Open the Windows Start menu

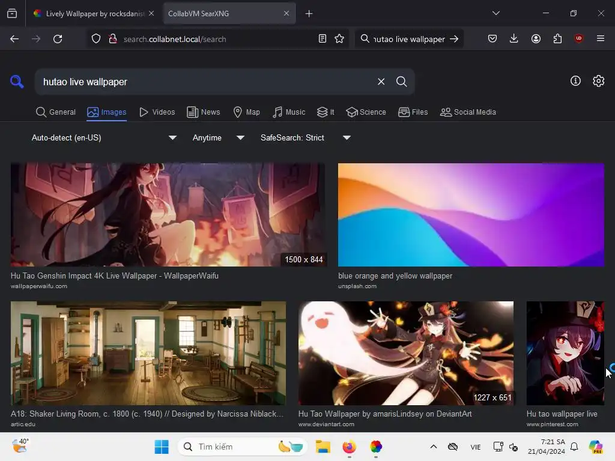[x=162, y=447]
